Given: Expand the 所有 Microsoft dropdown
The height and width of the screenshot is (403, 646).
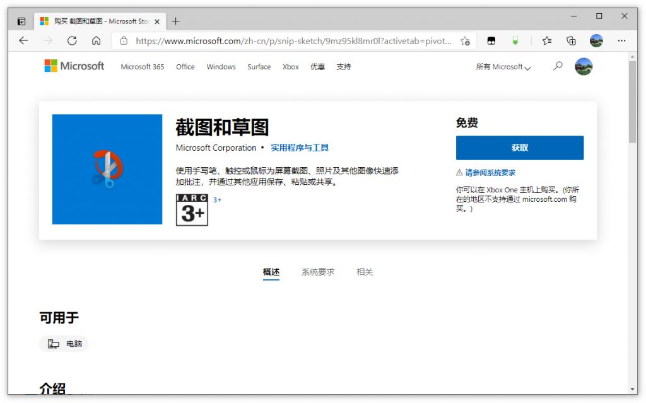Looking at the screenshot, I should click(x=503, y=67).
